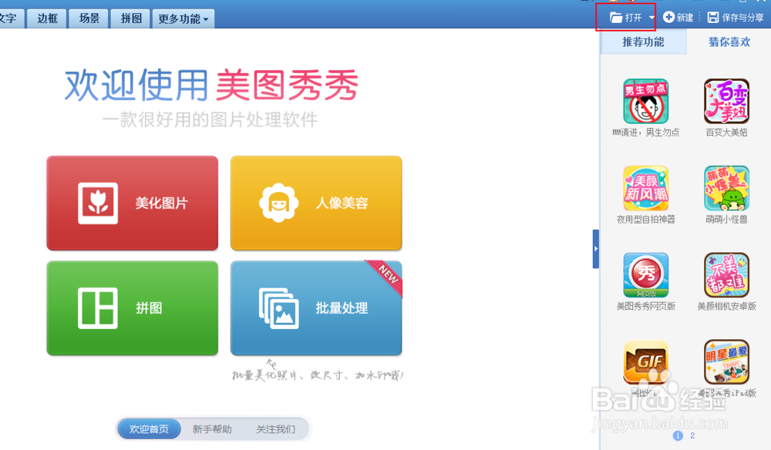Open the 美图秀秀iPad版 icon
The image size is (771, 450).
point(726,362)
